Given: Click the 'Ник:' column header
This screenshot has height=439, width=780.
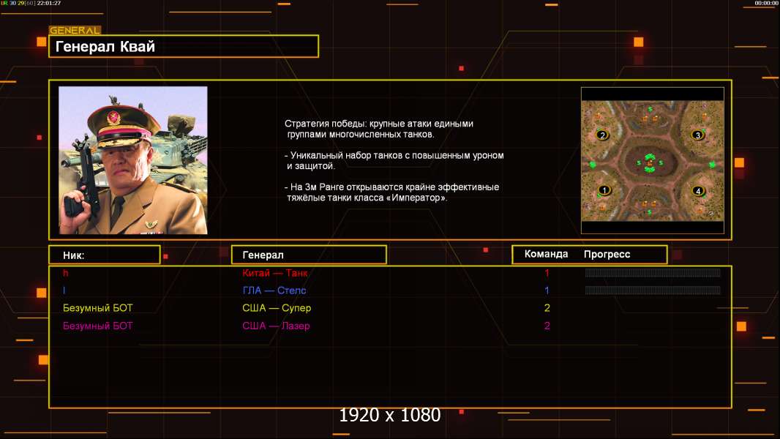Looking at the screenshot, I should (x=105, y=255).
